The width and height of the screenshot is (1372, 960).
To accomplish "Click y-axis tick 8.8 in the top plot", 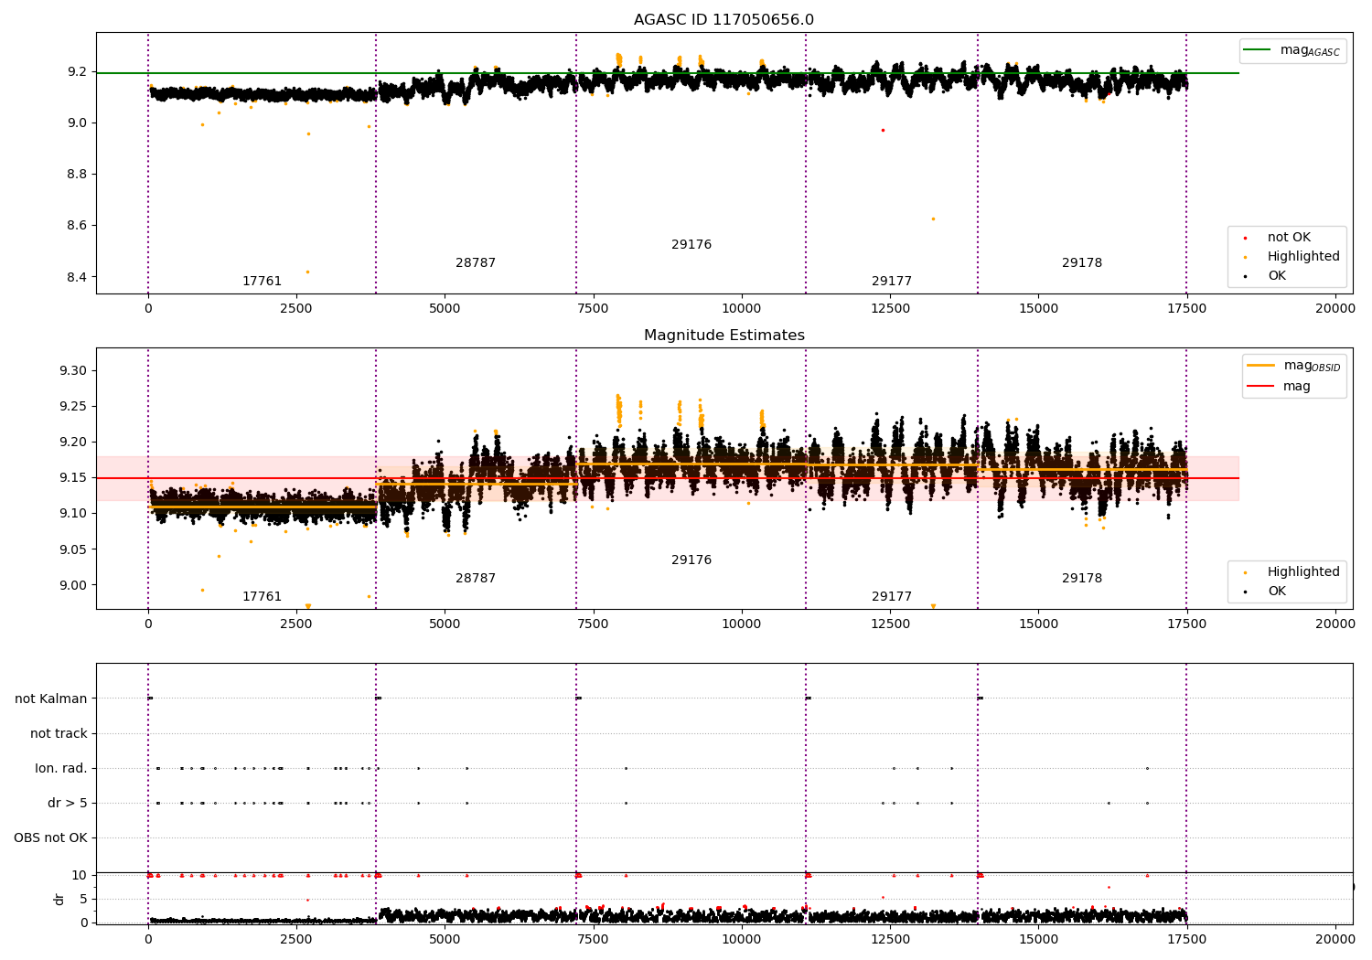I will 77,175.
